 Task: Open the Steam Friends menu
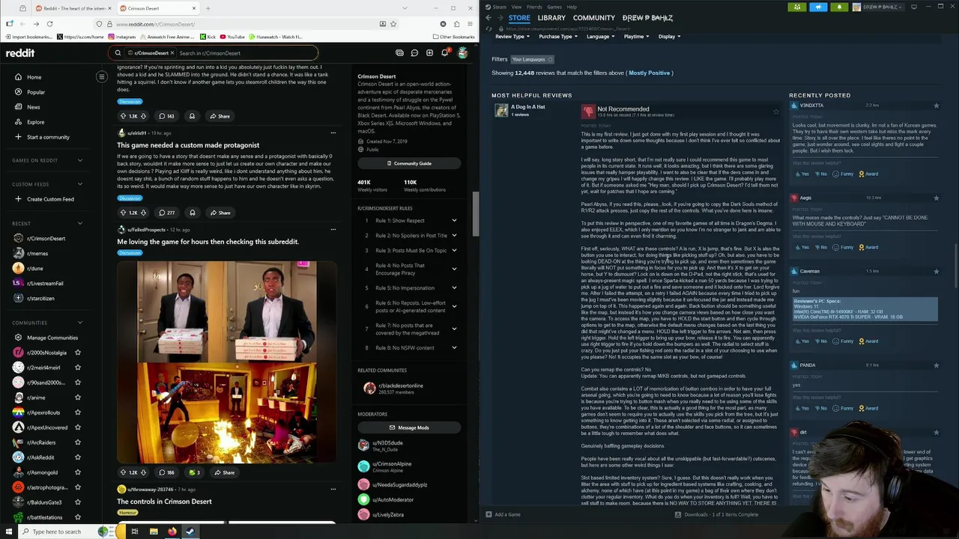[534, 7]
